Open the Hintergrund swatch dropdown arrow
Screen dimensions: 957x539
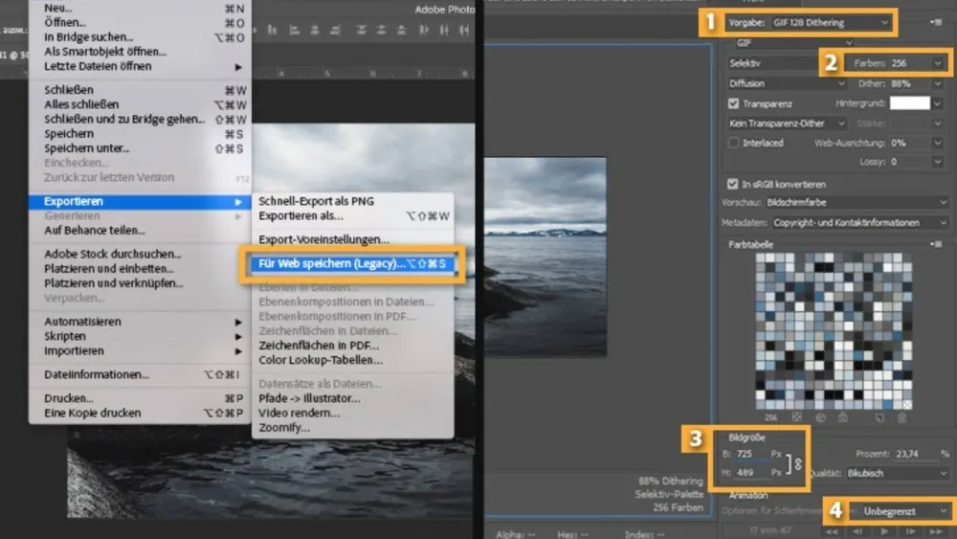click(938, 103)
